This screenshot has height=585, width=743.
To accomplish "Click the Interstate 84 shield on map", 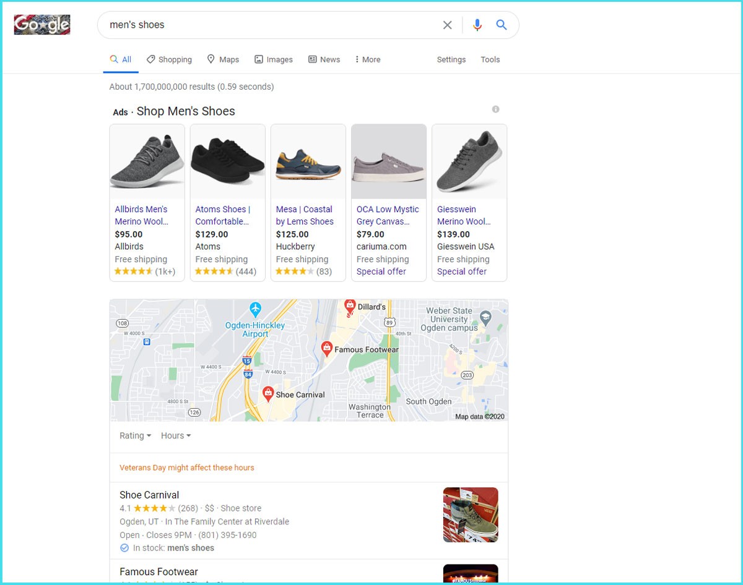I will [x=248, y=374].
